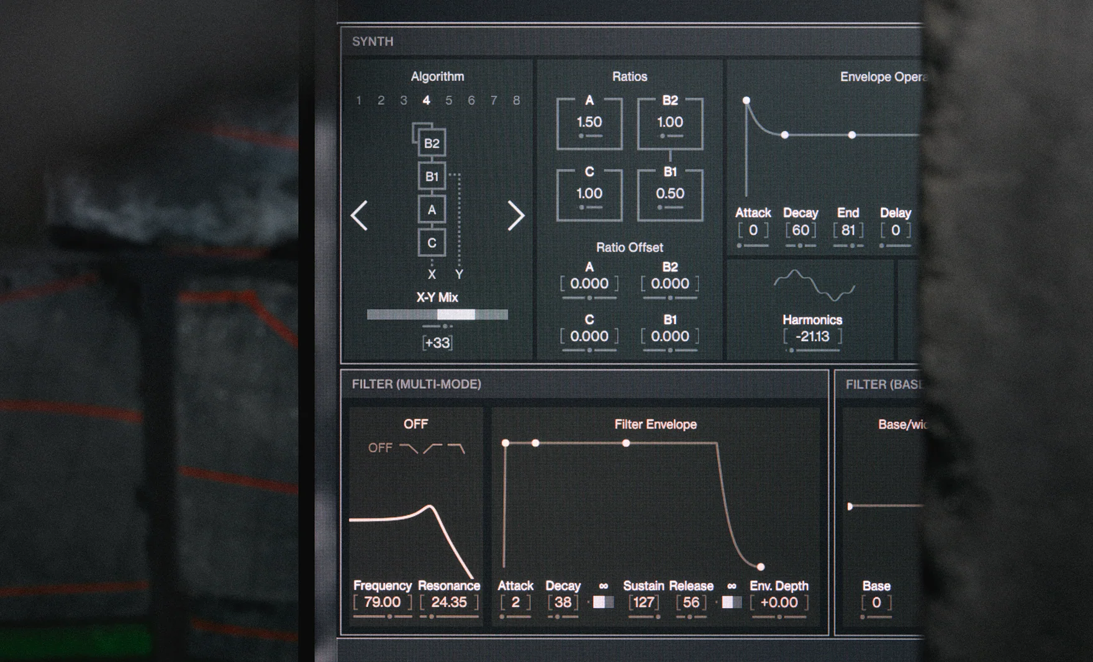This screenshot has width=1093, height=662.
Task: Set filter type to OFF
Action: tap(380, 448)
